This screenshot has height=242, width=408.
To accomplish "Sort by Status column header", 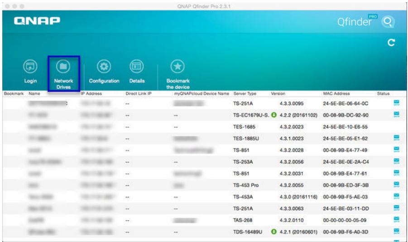I will pyautogui.click(x=383, y=93).
